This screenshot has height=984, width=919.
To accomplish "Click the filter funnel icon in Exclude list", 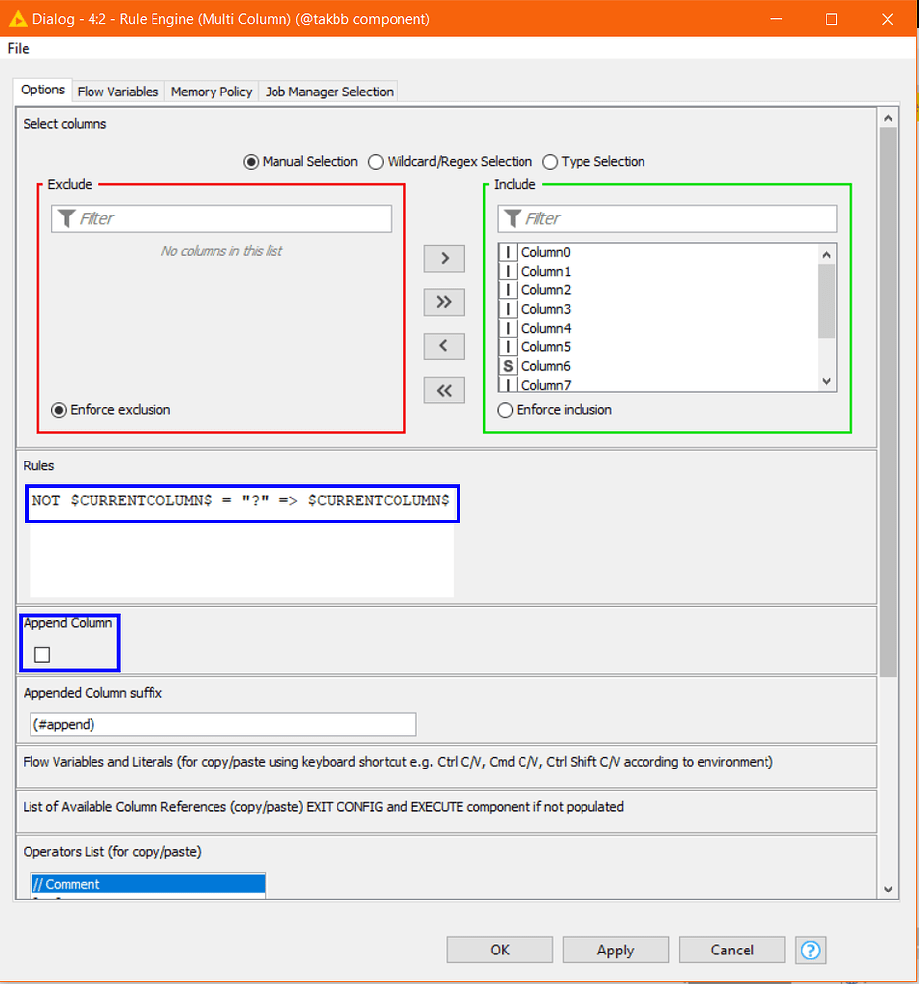I will click(x=64, y=217).
